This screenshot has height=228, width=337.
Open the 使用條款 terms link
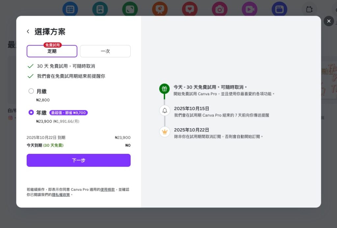click(x=108, y=190)
